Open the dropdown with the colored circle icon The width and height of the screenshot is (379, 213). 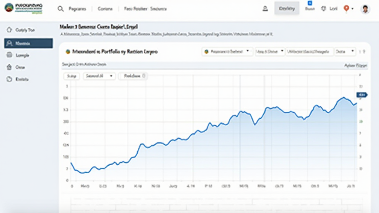(227, 52)
